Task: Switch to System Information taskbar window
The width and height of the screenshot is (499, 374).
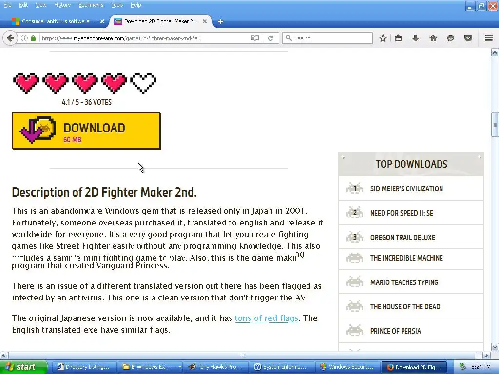Action: coord(282,367)
